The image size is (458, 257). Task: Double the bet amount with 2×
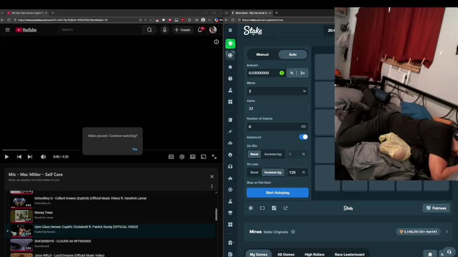[303, 73]
